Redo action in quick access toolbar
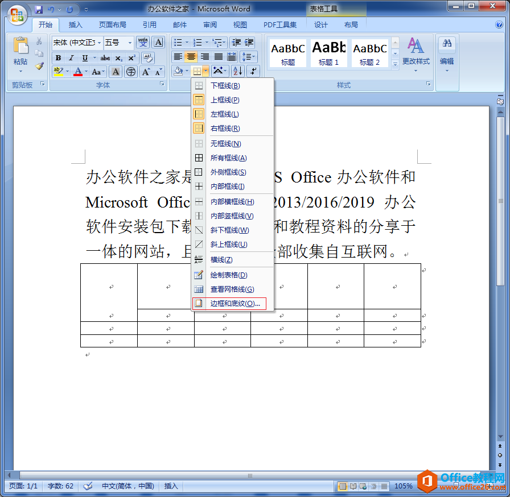This screenshot has height=497, width=510. pos(69,10)
